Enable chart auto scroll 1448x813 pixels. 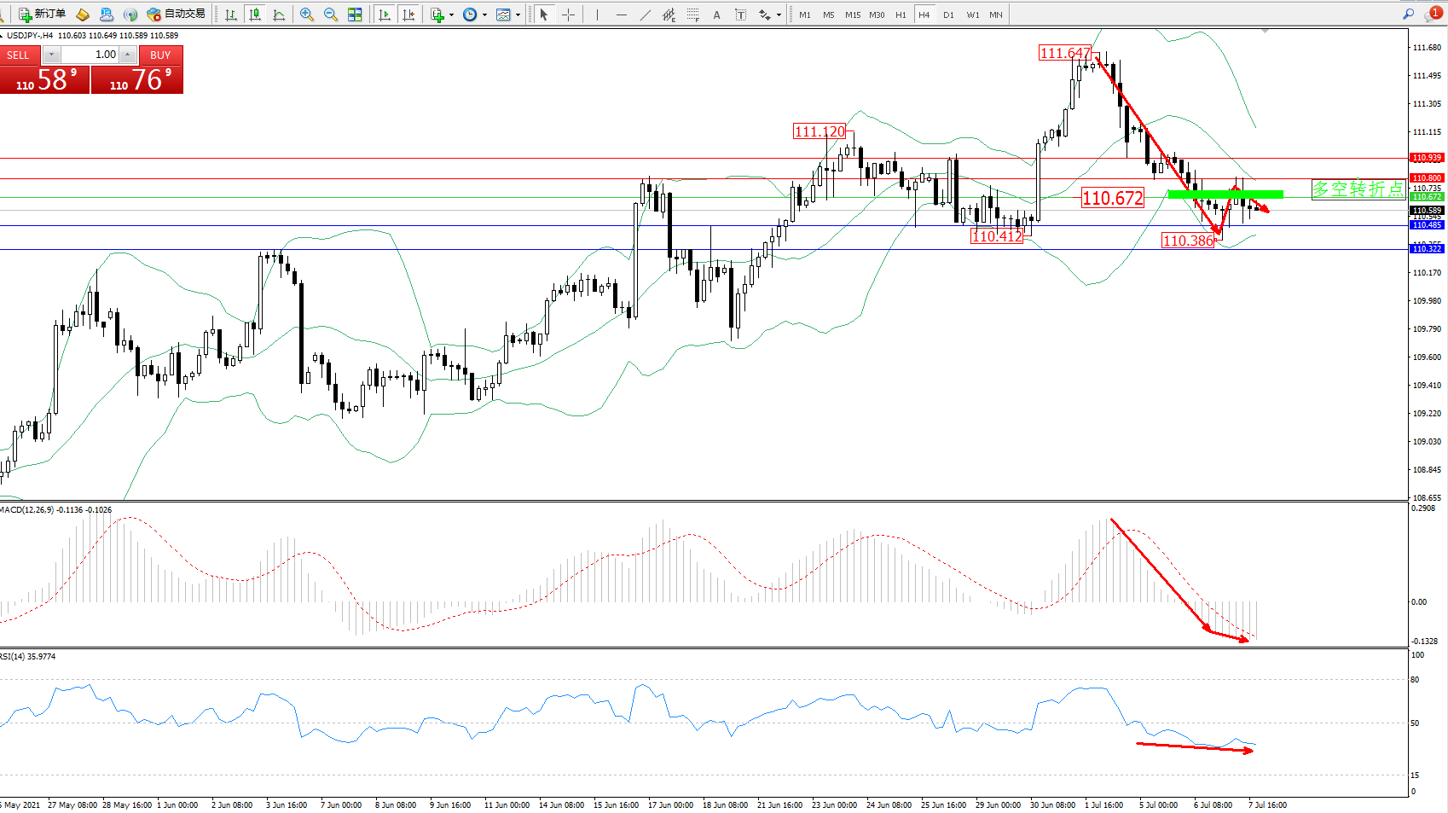tap(385, 15)
